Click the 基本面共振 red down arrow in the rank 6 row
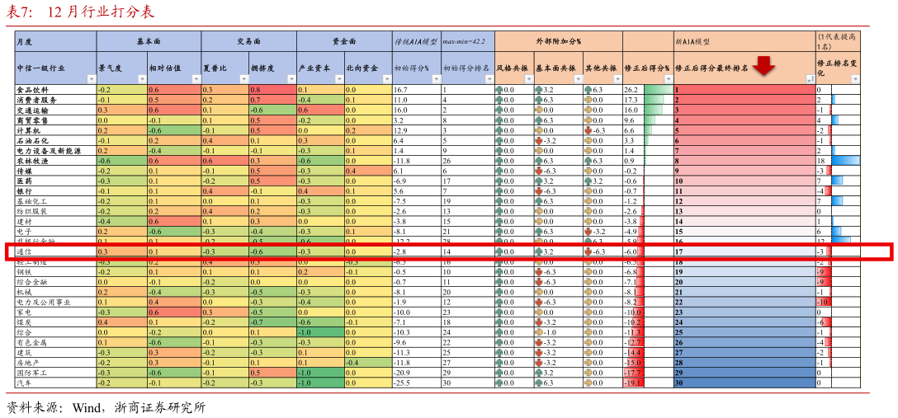The image size is (898, 418). pyautogui.click(x=538, y=140)
